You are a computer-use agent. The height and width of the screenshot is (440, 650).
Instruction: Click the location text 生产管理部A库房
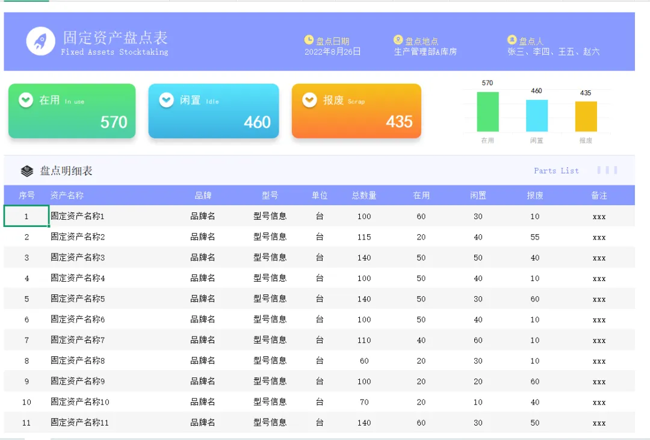point(425,52)
